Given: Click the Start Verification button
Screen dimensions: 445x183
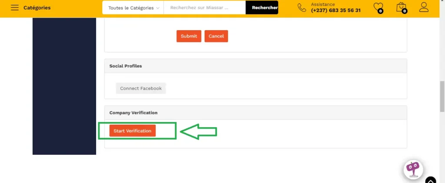Looking at the screenshot, I should pos(132,131).
